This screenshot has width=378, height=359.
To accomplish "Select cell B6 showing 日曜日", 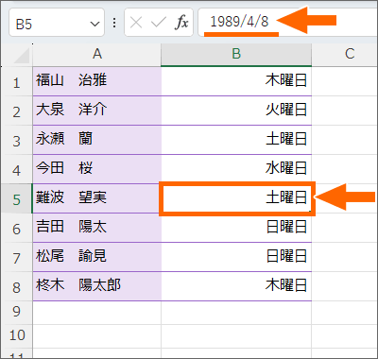I will (x=236, y=228).
